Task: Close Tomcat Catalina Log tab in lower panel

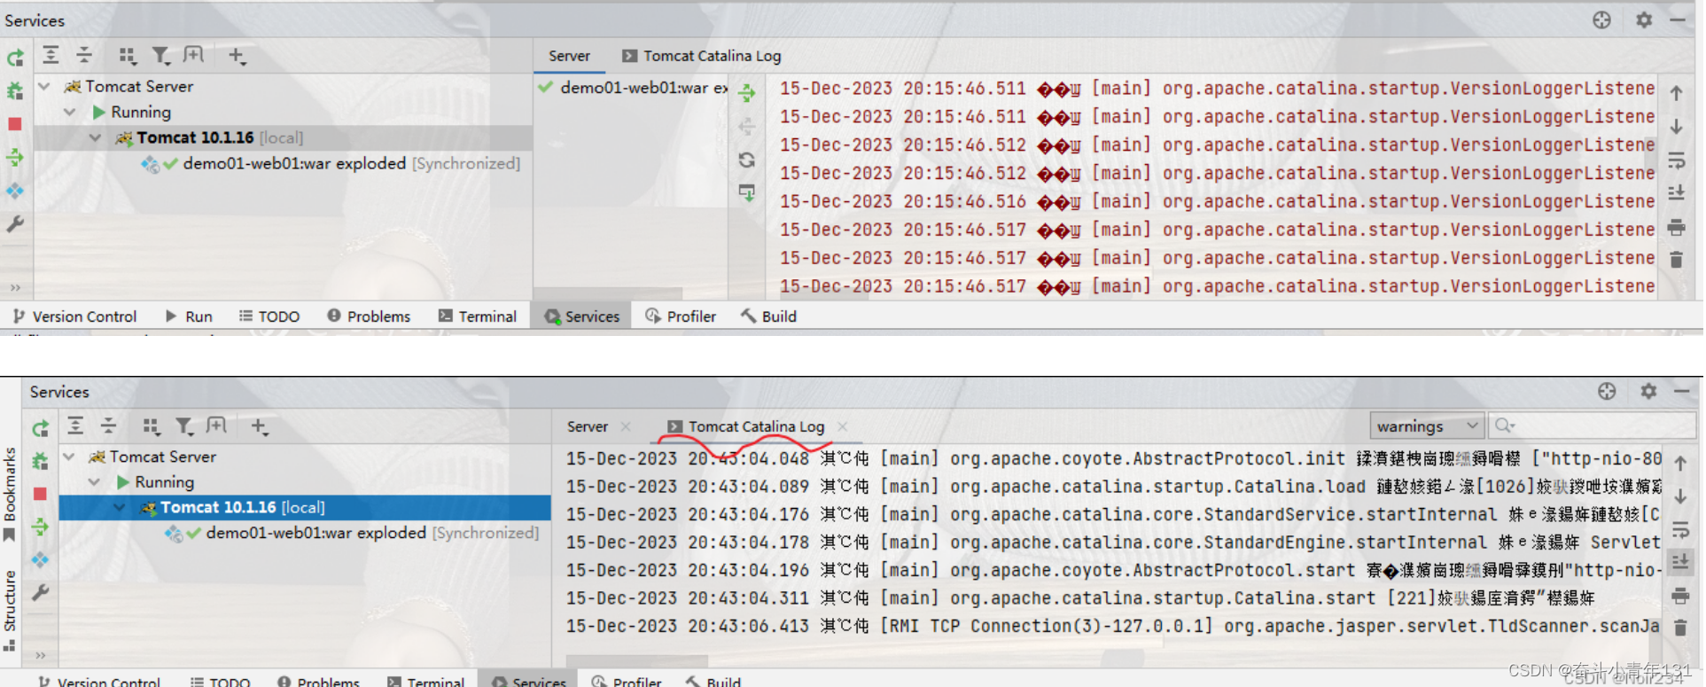Action: pyautogui.click(x=843, y=426)
